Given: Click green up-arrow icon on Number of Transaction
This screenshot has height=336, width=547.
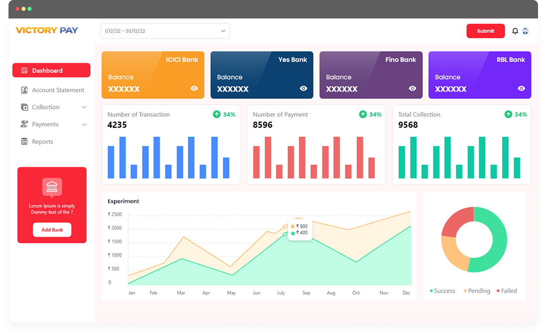Looking at the screenshot, I should click(x=216, y=114).
